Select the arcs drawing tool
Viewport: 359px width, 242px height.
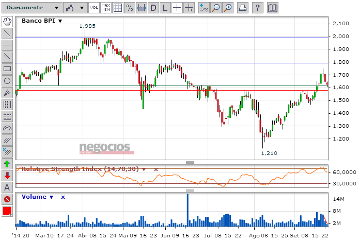(7, 128)
